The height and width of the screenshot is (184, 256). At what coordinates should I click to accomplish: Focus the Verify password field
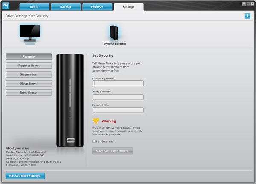(118, 97)
